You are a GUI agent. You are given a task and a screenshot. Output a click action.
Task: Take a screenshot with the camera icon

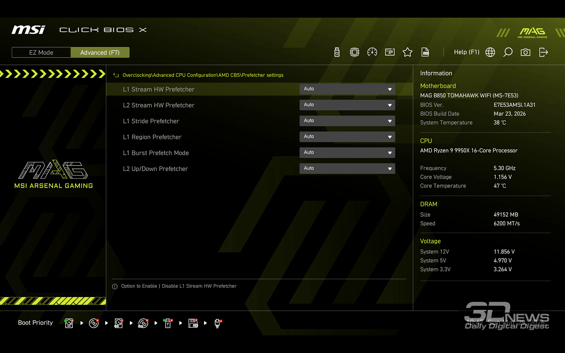(x=525, y=52)
